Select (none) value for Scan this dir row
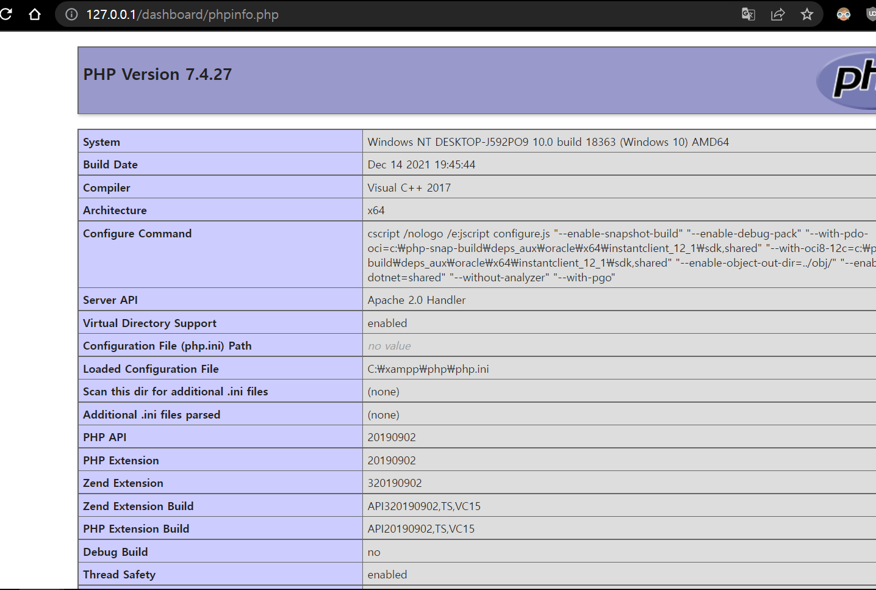The height and width of the screenshot is (590, 876). (x=383, y=392)
